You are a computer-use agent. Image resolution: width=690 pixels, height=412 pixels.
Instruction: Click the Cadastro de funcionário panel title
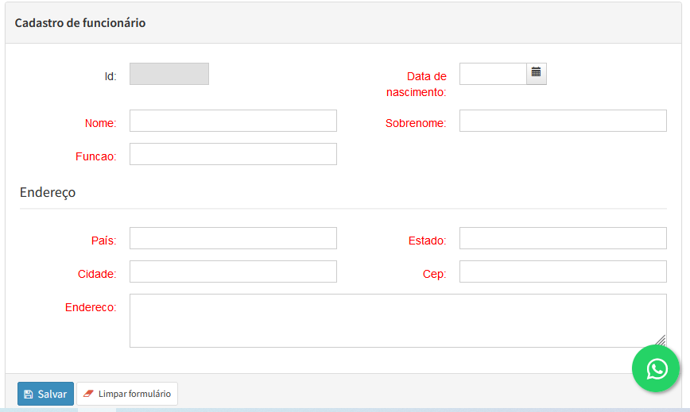80,23
